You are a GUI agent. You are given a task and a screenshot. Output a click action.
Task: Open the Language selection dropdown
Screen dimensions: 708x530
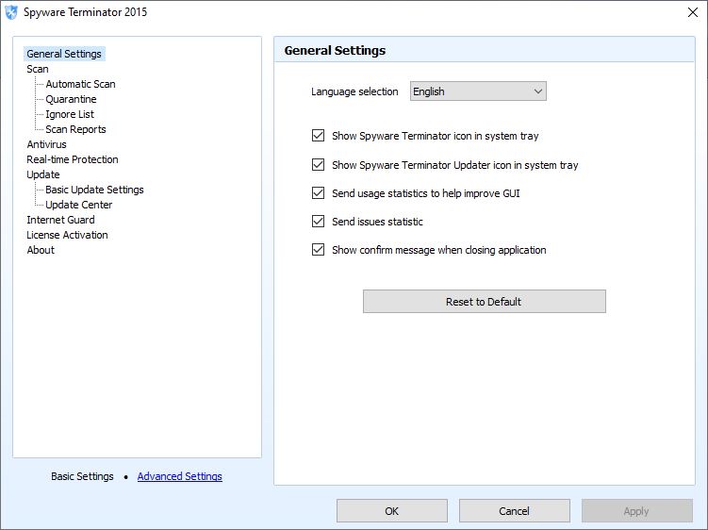click(478, 91)
